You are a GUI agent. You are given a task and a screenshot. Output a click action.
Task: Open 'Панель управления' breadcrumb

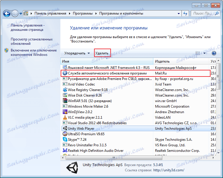[x=50, y=13]
